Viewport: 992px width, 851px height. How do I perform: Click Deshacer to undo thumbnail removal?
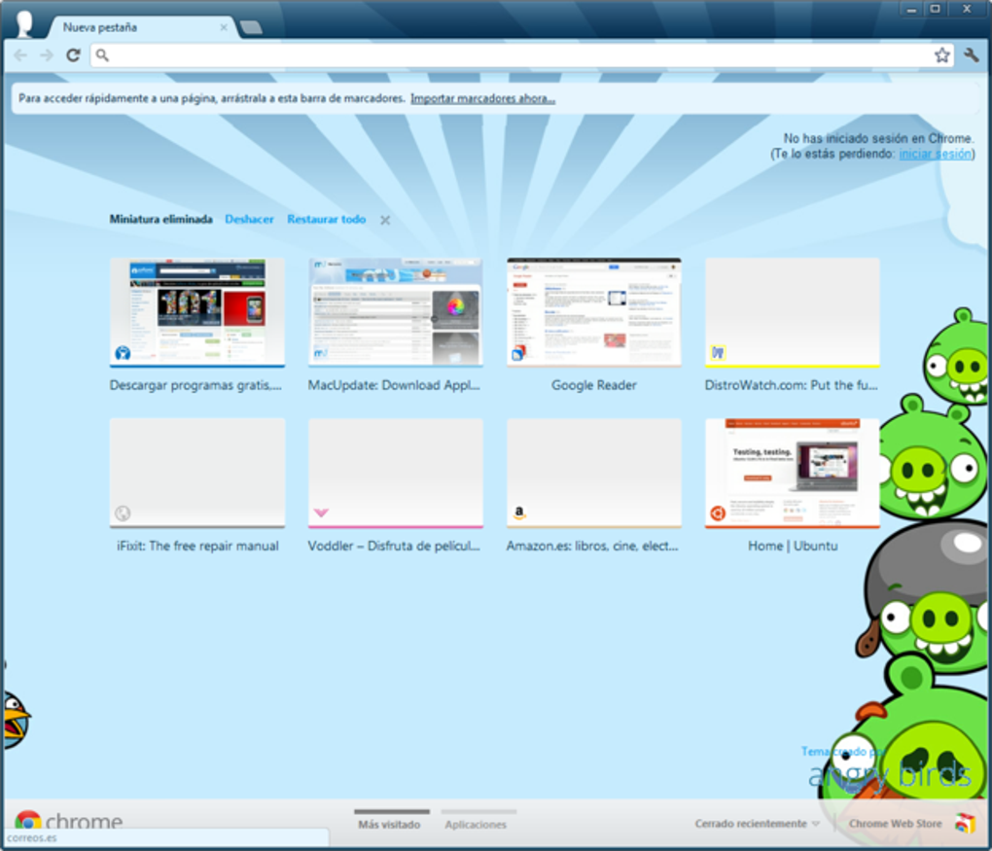tap(249, 219)
